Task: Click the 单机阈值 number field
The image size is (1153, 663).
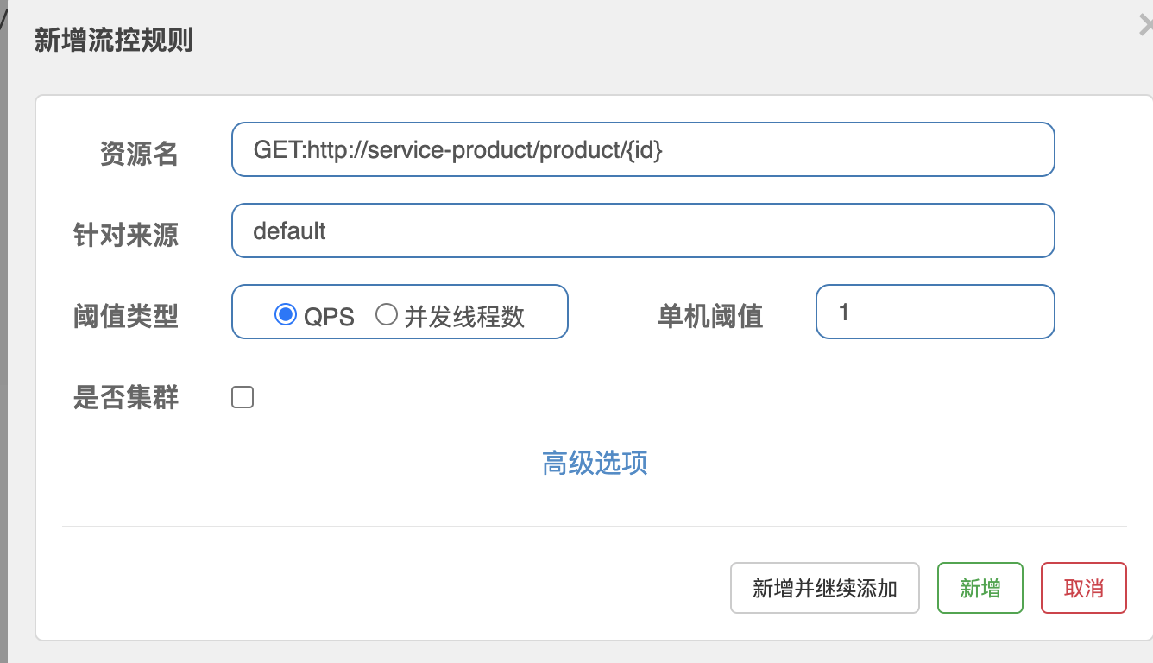Action: pyautogui.click(x=935, y=312)
